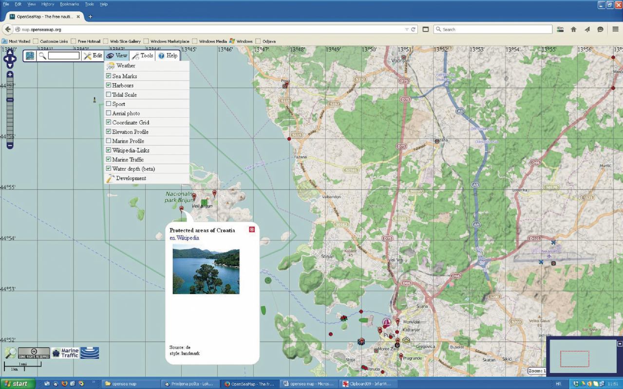Click the chat smiley icon in Firefox toolbar
Viewport: 623px width, 389px height.
coord(600,30)
